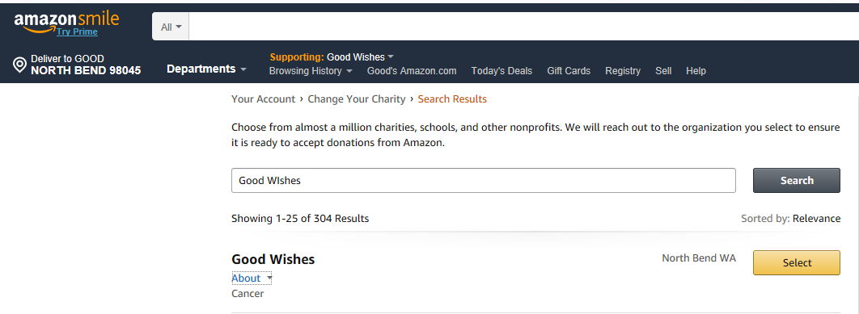Expand the Departments menu

point(206,69)
